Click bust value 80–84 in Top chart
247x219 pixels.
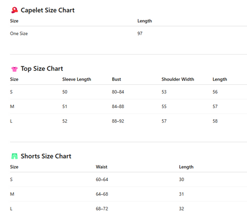(118, 92)
